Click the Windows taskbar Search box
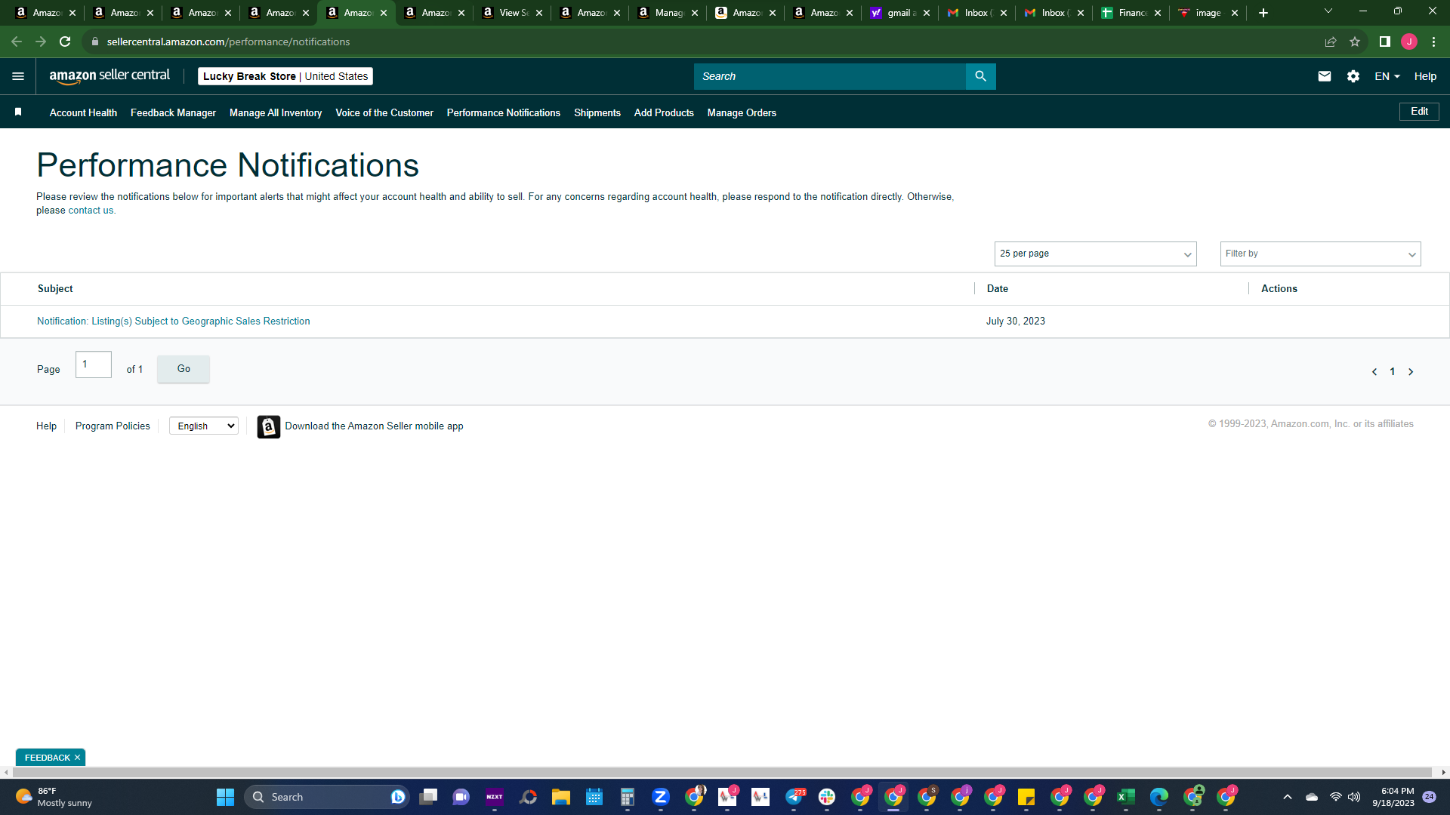The height and width of the screenshot is (815, 1450). tap(326, 797)
